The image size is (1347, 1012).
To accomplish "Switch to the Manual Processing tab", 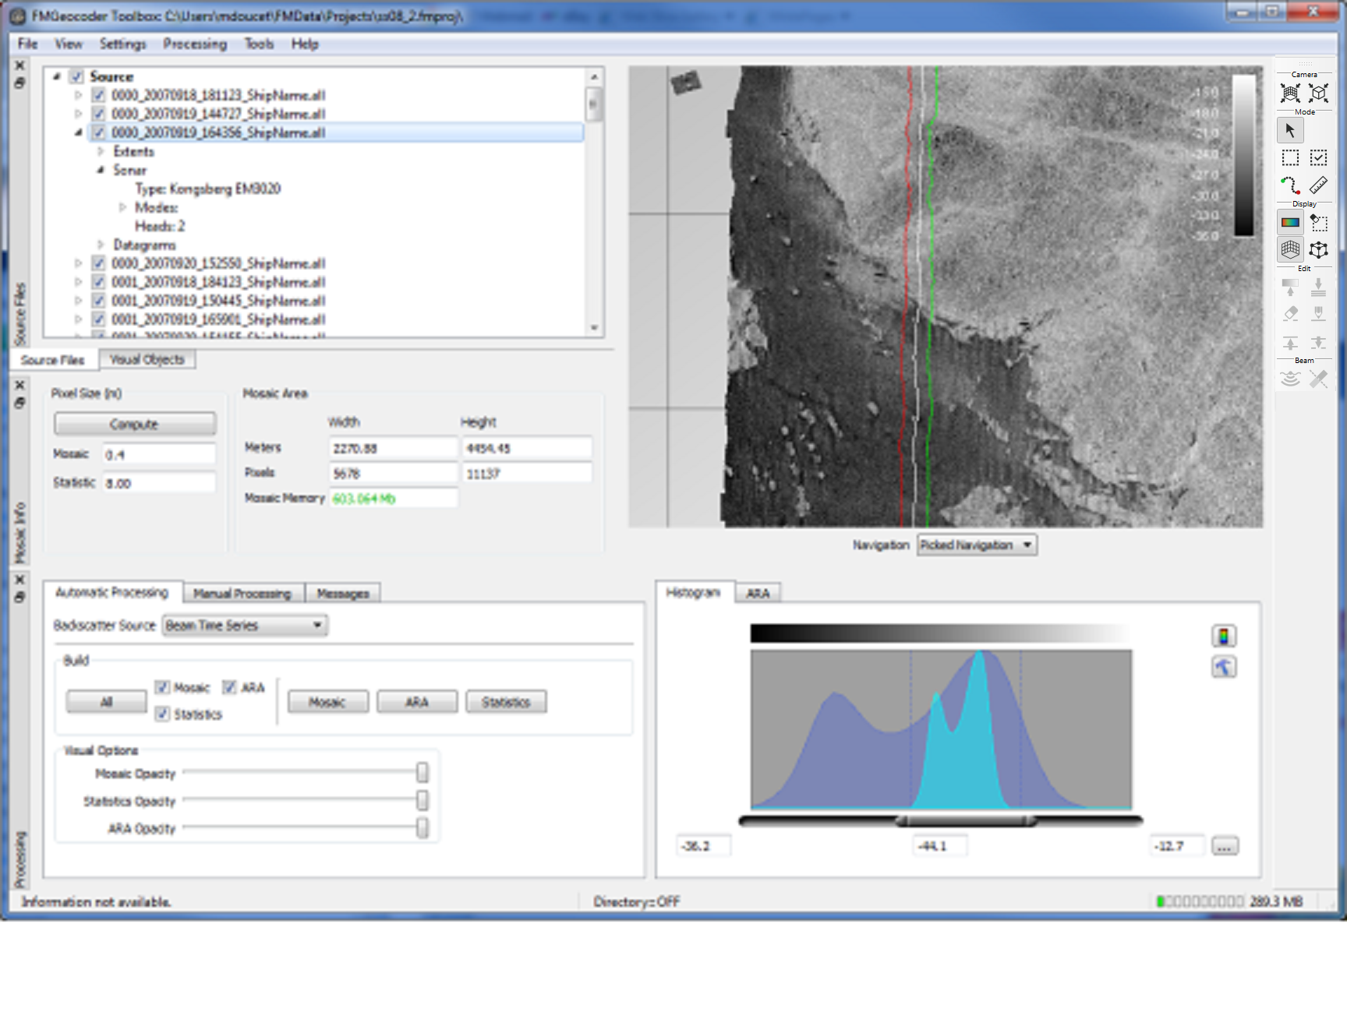I will (x=242, y=594).
